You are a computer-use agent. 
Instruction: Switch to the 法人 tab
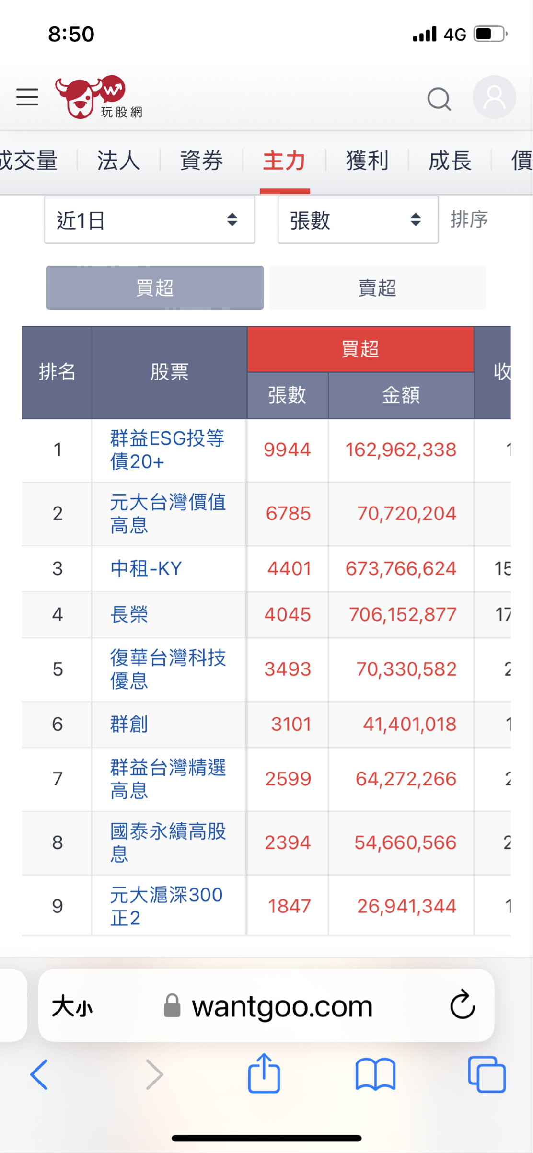[x=118, y=161]
